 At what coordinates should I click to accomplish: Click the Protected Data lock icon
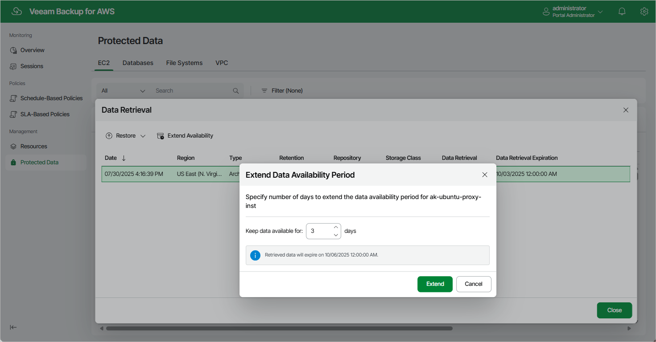point(13,163)
